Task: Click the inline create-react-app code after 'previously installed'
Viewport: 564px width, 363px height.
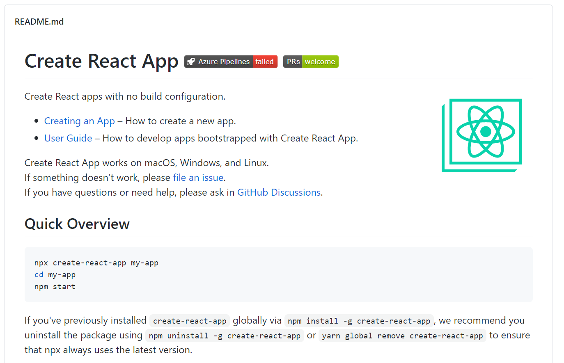Action: pyautogui.click(x=190, y=321)
